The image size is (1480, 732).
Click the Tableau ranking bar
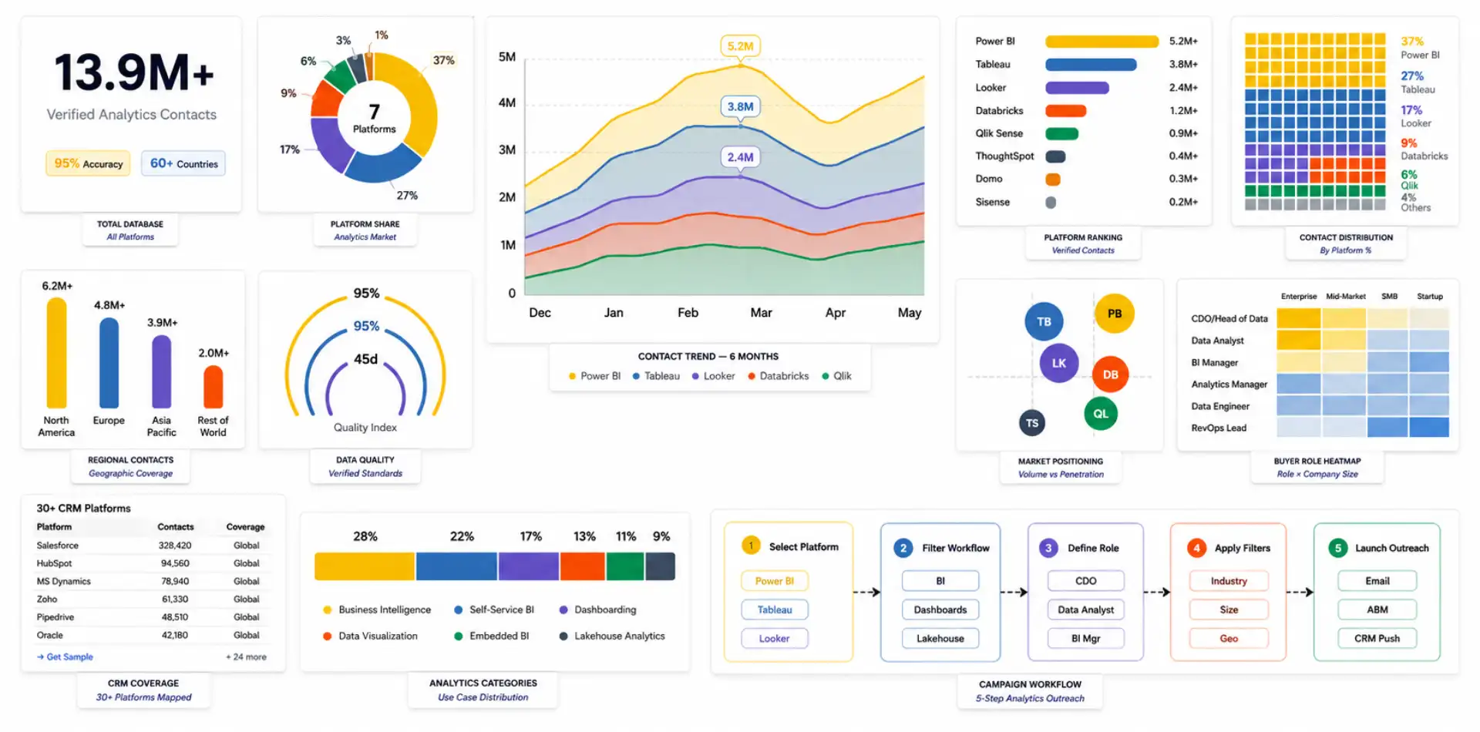tap(1091, 65)
